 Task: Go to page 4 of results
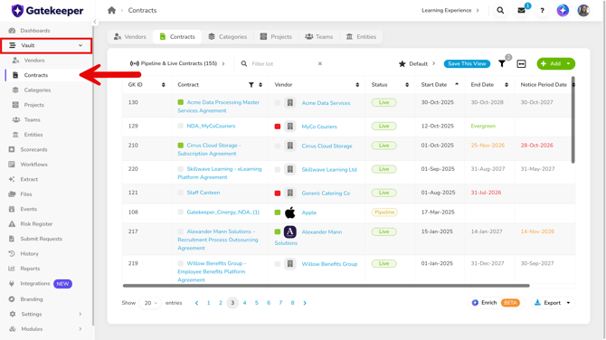point(244,303)
